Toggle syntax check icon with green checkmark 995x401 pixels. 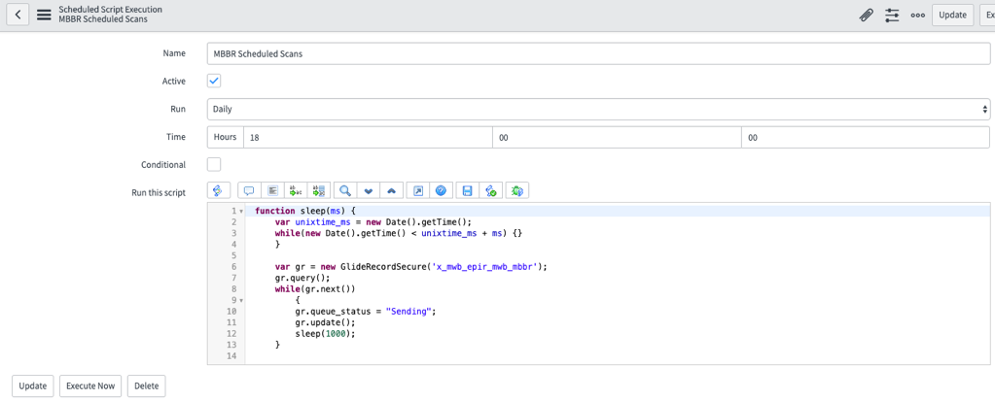pyautogui.click(x=490, y=190)
